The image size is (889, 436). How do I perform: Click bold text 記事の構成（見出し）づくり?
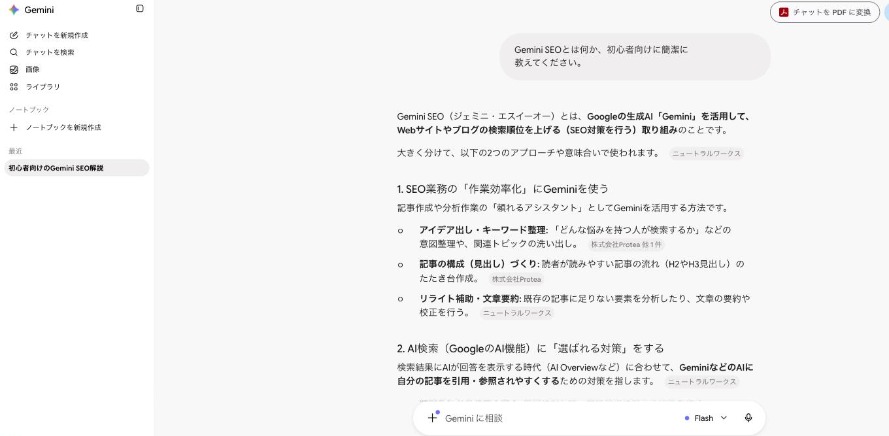[478, 264]
